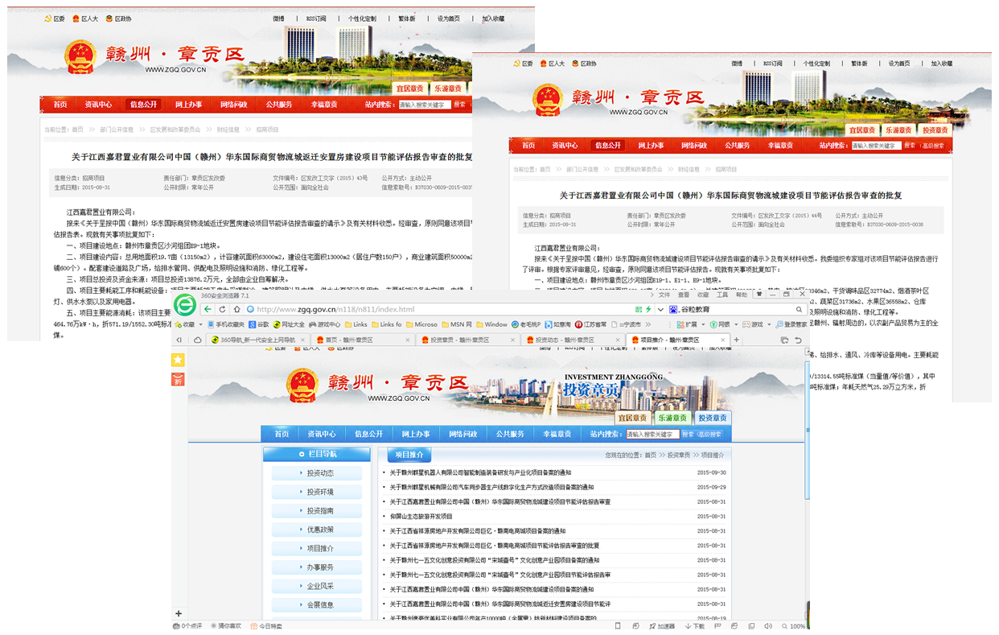The height and width of the screenshot is (635, 999).
Task: Click the red 新 icon in the sidebar
Action: pos(178,379)
